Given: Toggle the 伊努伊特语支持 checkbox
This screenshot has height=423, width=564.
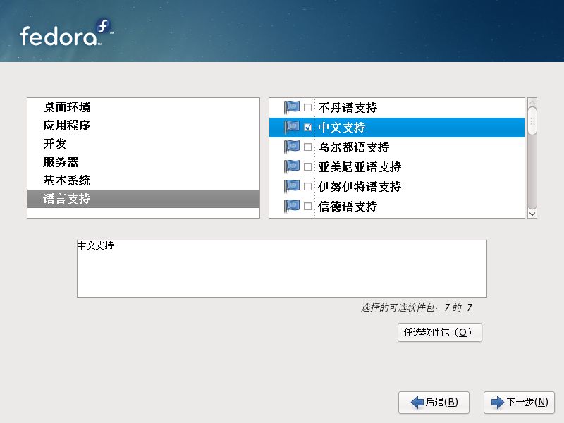Looking at the screenshot, I should (x=307, y=187).
